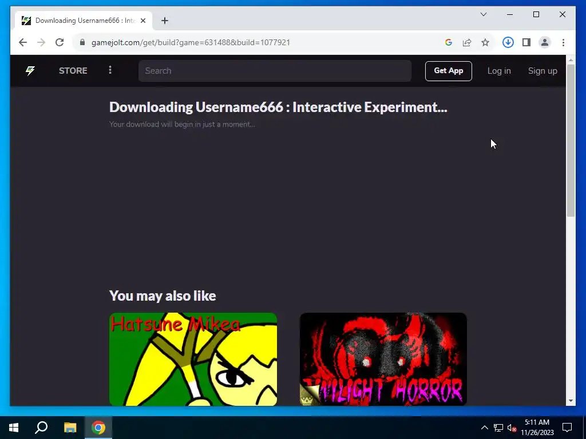
Task: Close the Chrome window
Action: (x=562, y=14)
